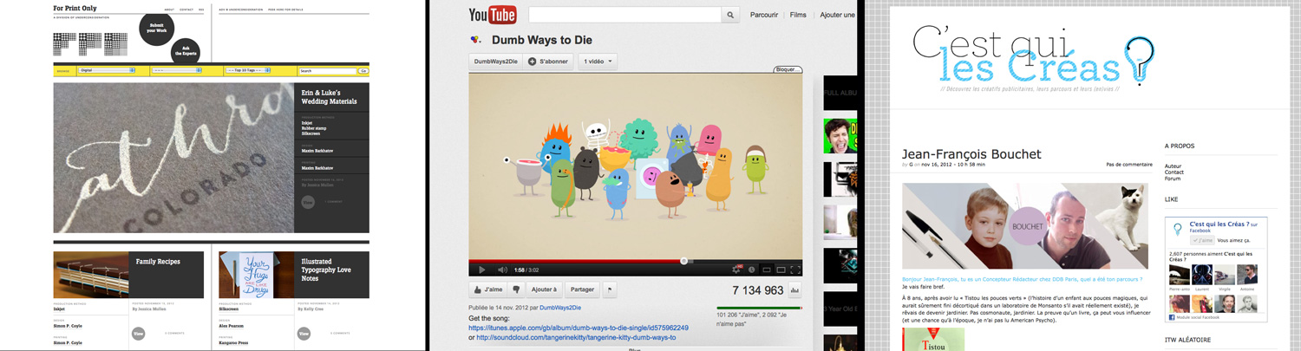Open the iTunes song link

point(579,328)
